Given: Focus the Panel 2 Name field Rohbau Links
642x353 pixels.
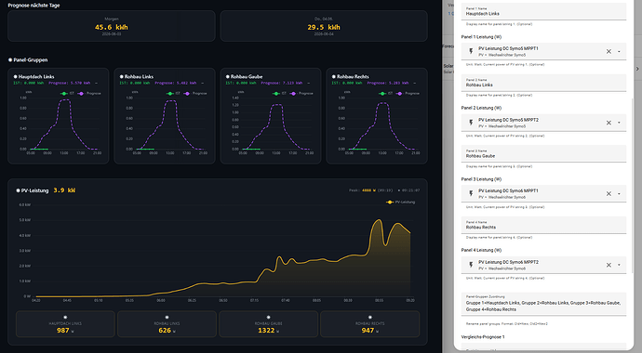Looking at the screenshot, I should [x=543, y=83].
